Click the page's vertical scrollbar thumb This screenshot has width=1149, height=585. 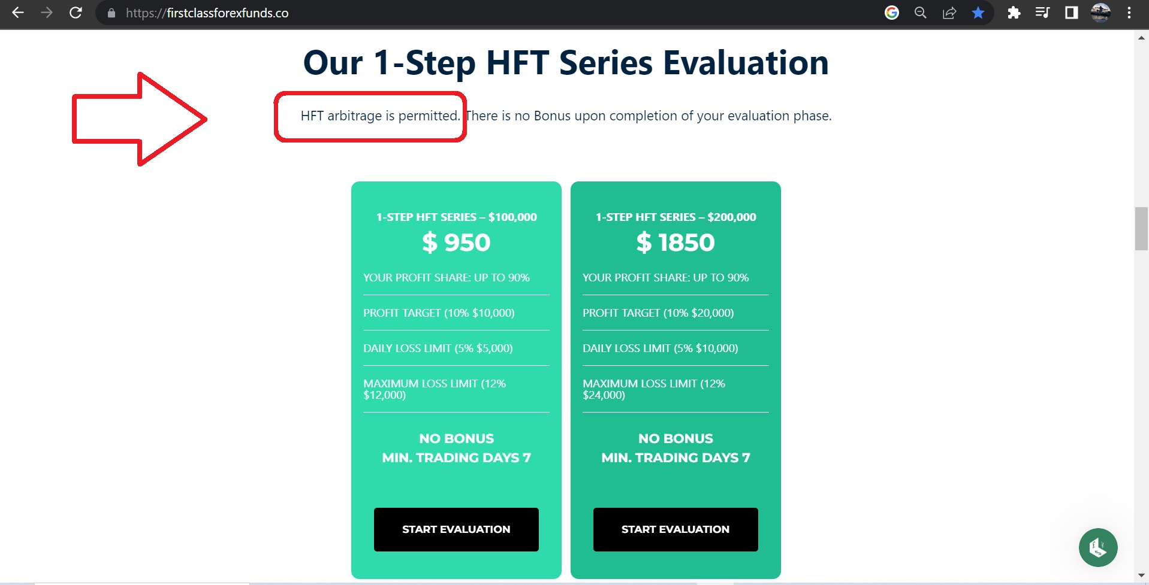coord(1141,229)
